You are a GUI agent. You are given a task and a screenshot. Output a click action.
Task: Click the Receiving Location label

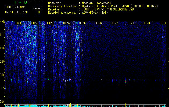coord(63,6)
